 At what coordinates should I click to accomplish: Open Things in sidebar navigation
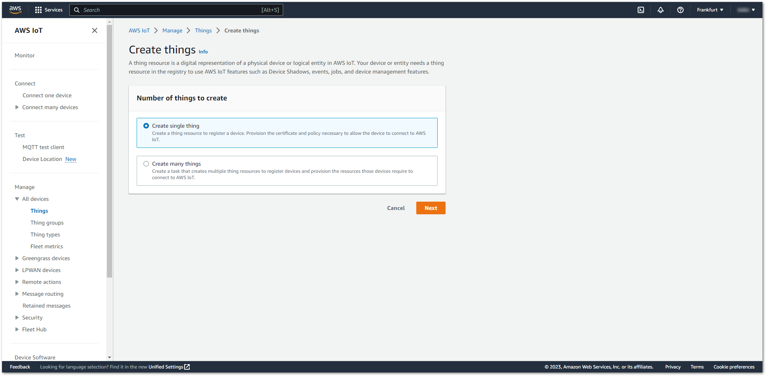(x=39, y=211)
